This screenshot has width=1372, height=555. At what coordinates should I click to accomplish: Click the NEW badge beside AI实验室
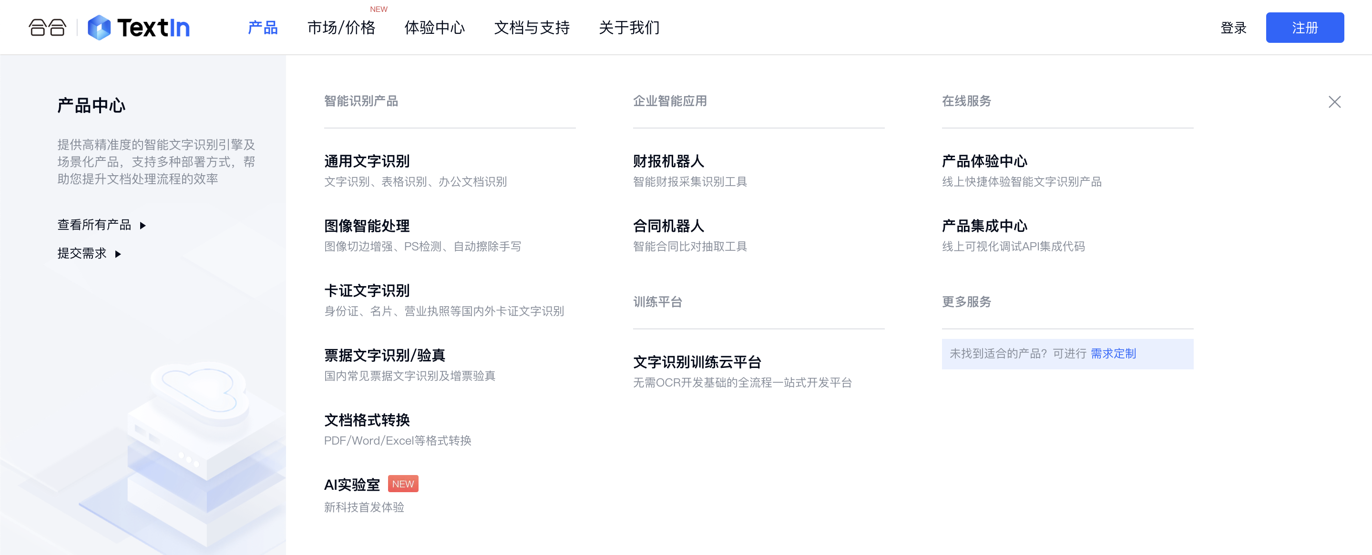403,484
